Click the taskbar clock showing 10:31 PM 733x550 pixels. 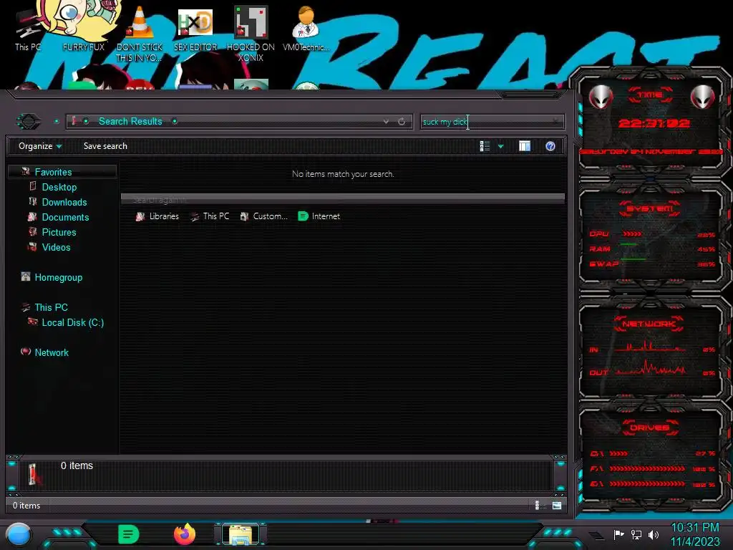pos(695,534)
